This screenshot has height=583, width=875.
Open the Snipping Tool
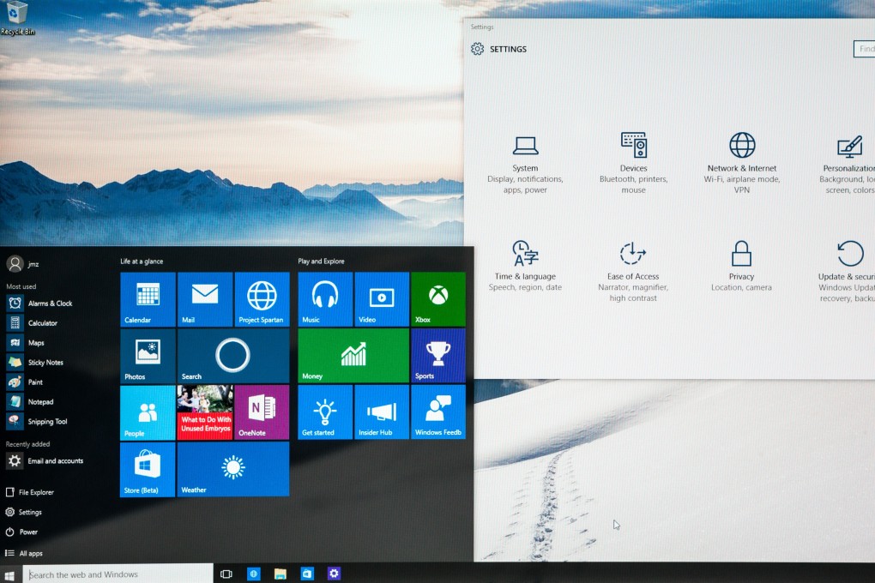click(x=47, y=421)
